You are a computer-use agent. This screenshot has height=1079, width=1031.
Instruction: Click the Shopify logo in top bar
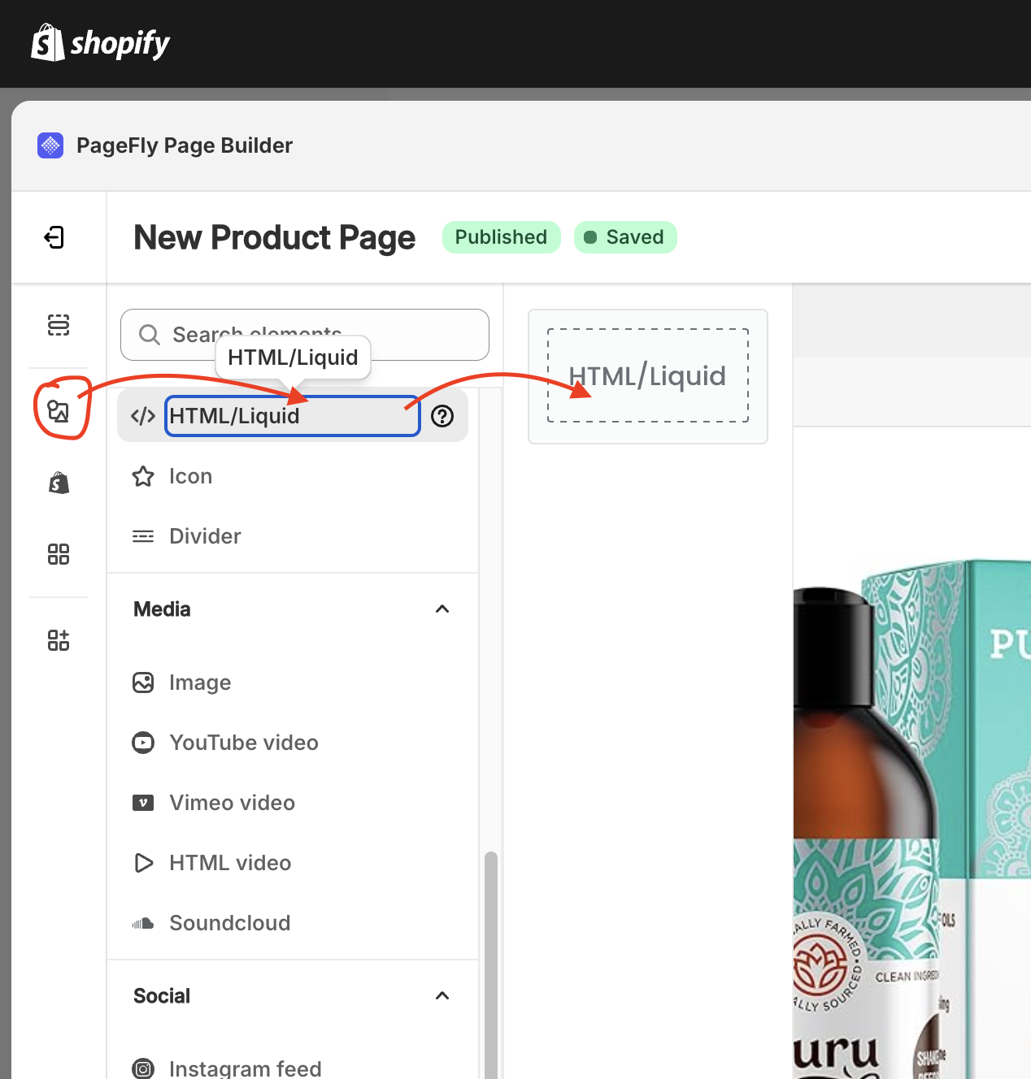[x=101, y=43]
